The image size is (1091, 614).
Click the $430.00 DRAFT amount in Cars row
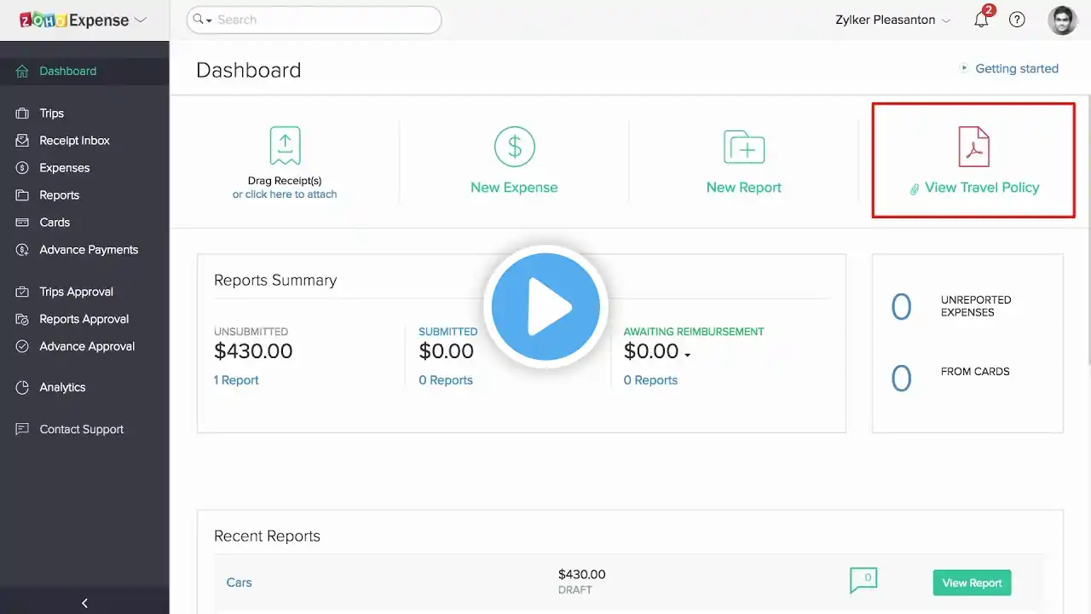[x=582, y=575]
